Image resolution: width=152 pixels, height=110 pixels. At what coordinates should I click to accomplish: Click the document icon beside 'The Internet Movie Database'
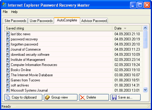point(8,75)
